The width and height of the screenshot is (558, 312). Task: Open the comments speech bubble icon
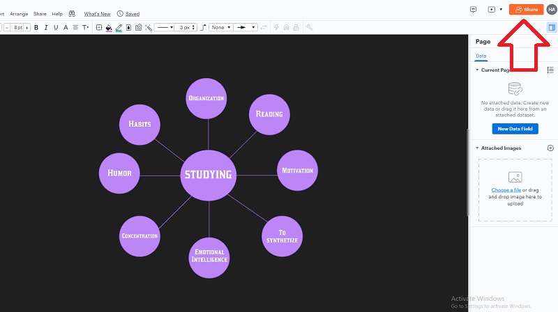473,10
